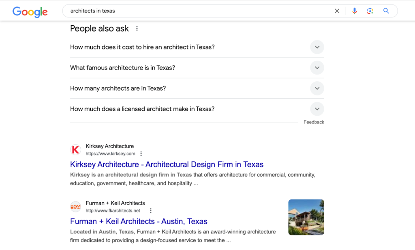Viewport: 415px width, 250px height.
Task: Click the Furman + Keil favicon
Action: [x=75, y=207]
